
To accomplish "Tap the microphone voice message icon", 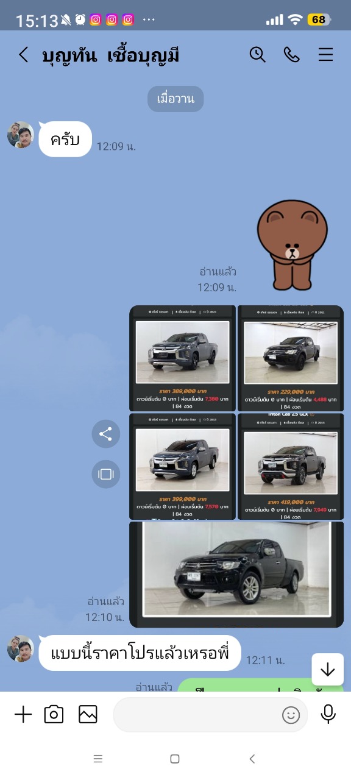I will (x=328, y=714).
